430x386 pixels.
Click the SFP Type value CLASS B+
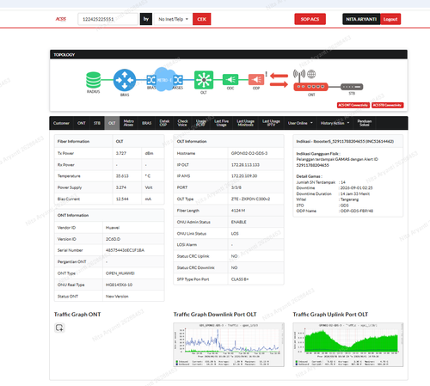(x=240, y=279)
